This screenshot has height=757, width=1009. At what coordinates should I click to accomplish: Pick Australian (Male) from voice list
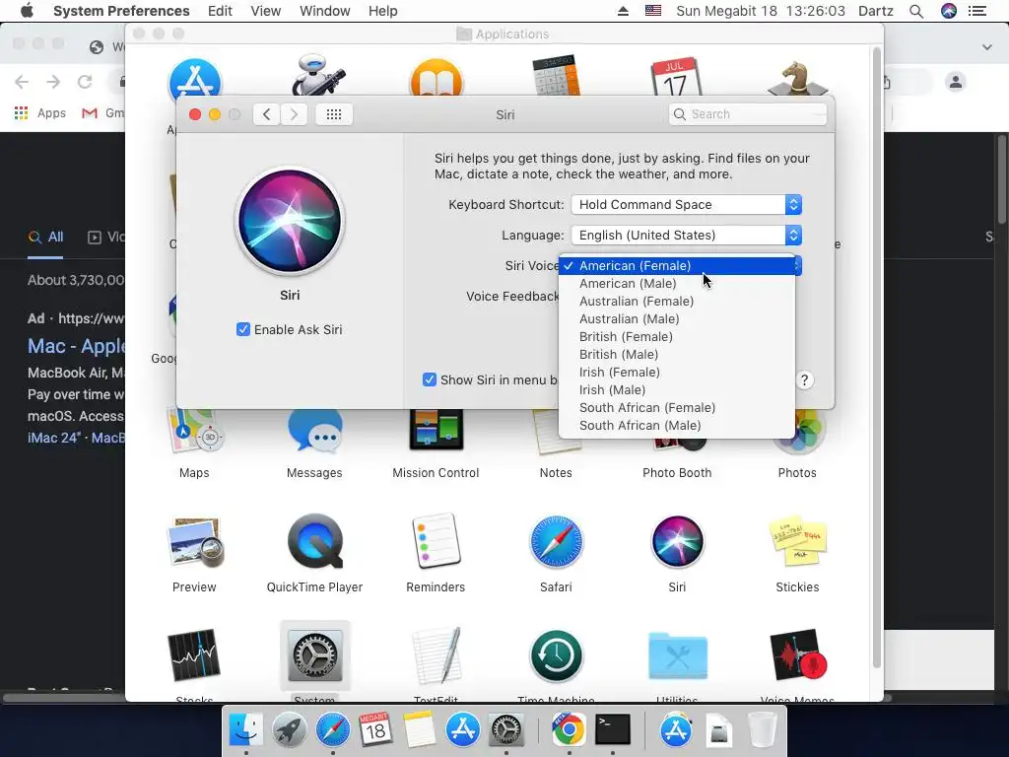tap(676, 318)
